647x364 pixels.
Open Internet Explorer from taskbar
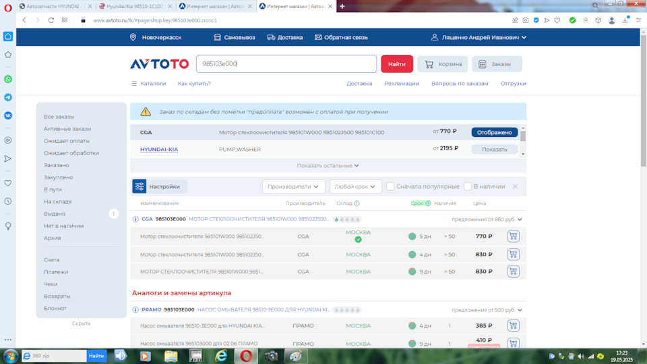coord(221,356)
